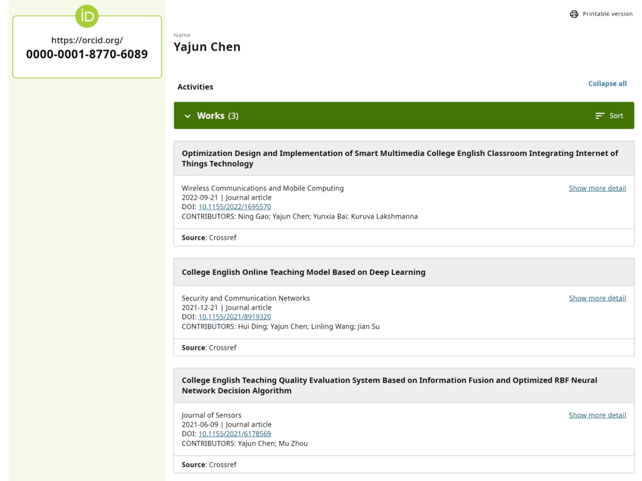Show more detail for Wireless Communications article
Screen dimensions: 642x481
(597, 188)
